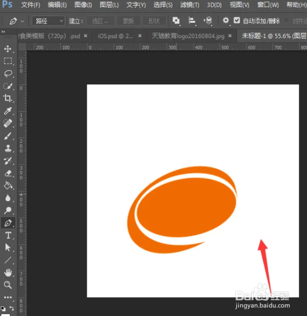
Task: Select the Zoom tool
Action: pyautogui.click(x=8, y=285)
